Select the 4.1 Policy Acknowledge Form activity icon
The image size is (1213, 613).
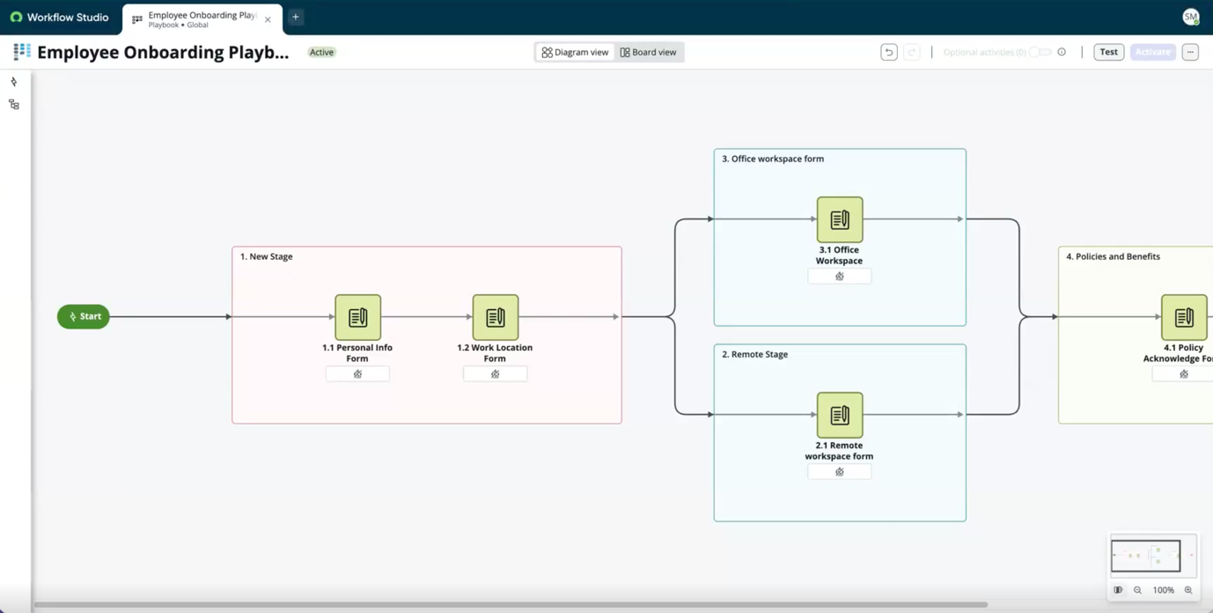1184,317
